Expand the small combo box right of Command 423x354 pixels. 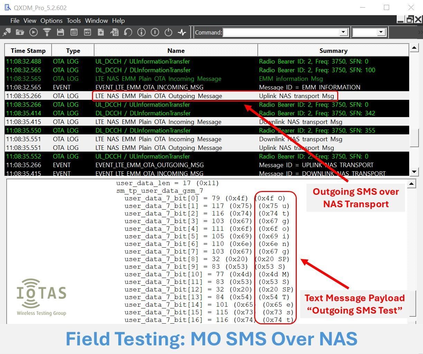pyautogui.click(x=381, y=32)
